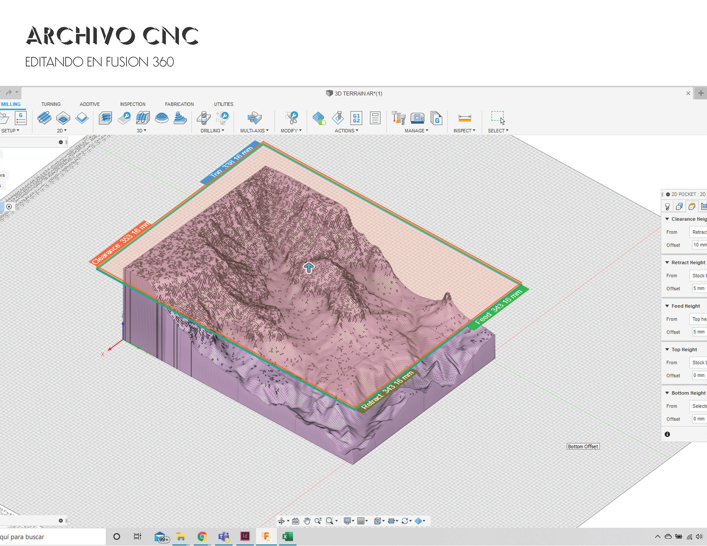
Task: Click the Top Height offset field
Action: (x=699, y=375)
